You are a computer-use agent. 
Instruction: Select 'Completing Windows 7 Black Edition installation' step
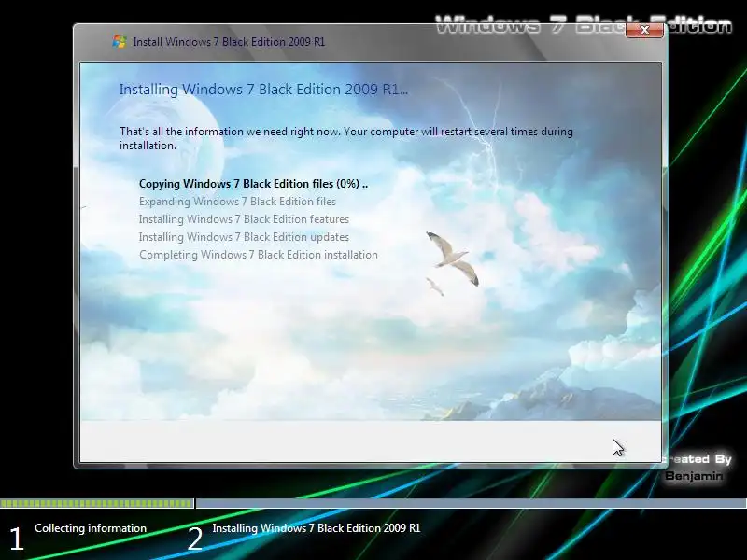(259, 255)
